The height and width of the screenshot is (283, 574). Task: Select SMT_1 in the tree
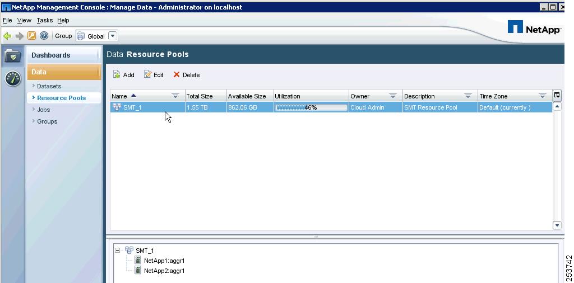point(145,251)
